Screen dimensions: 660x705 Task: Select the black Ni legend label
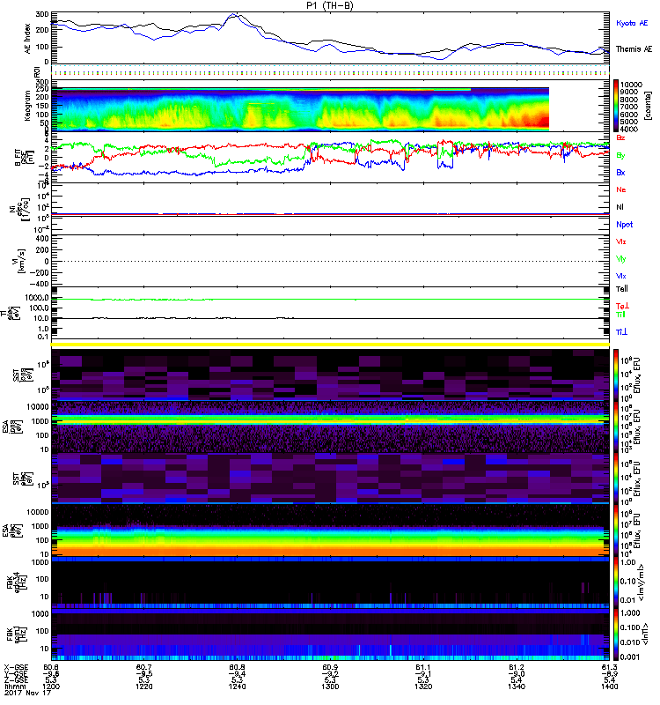point(620,207)
